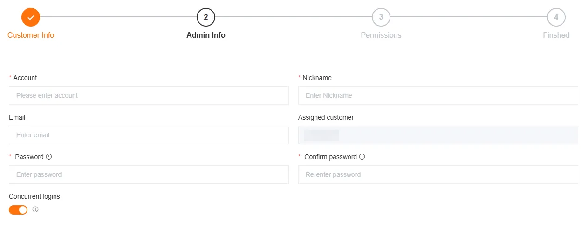
Task: Click the Re-enter password field
Action: (438, 174)
